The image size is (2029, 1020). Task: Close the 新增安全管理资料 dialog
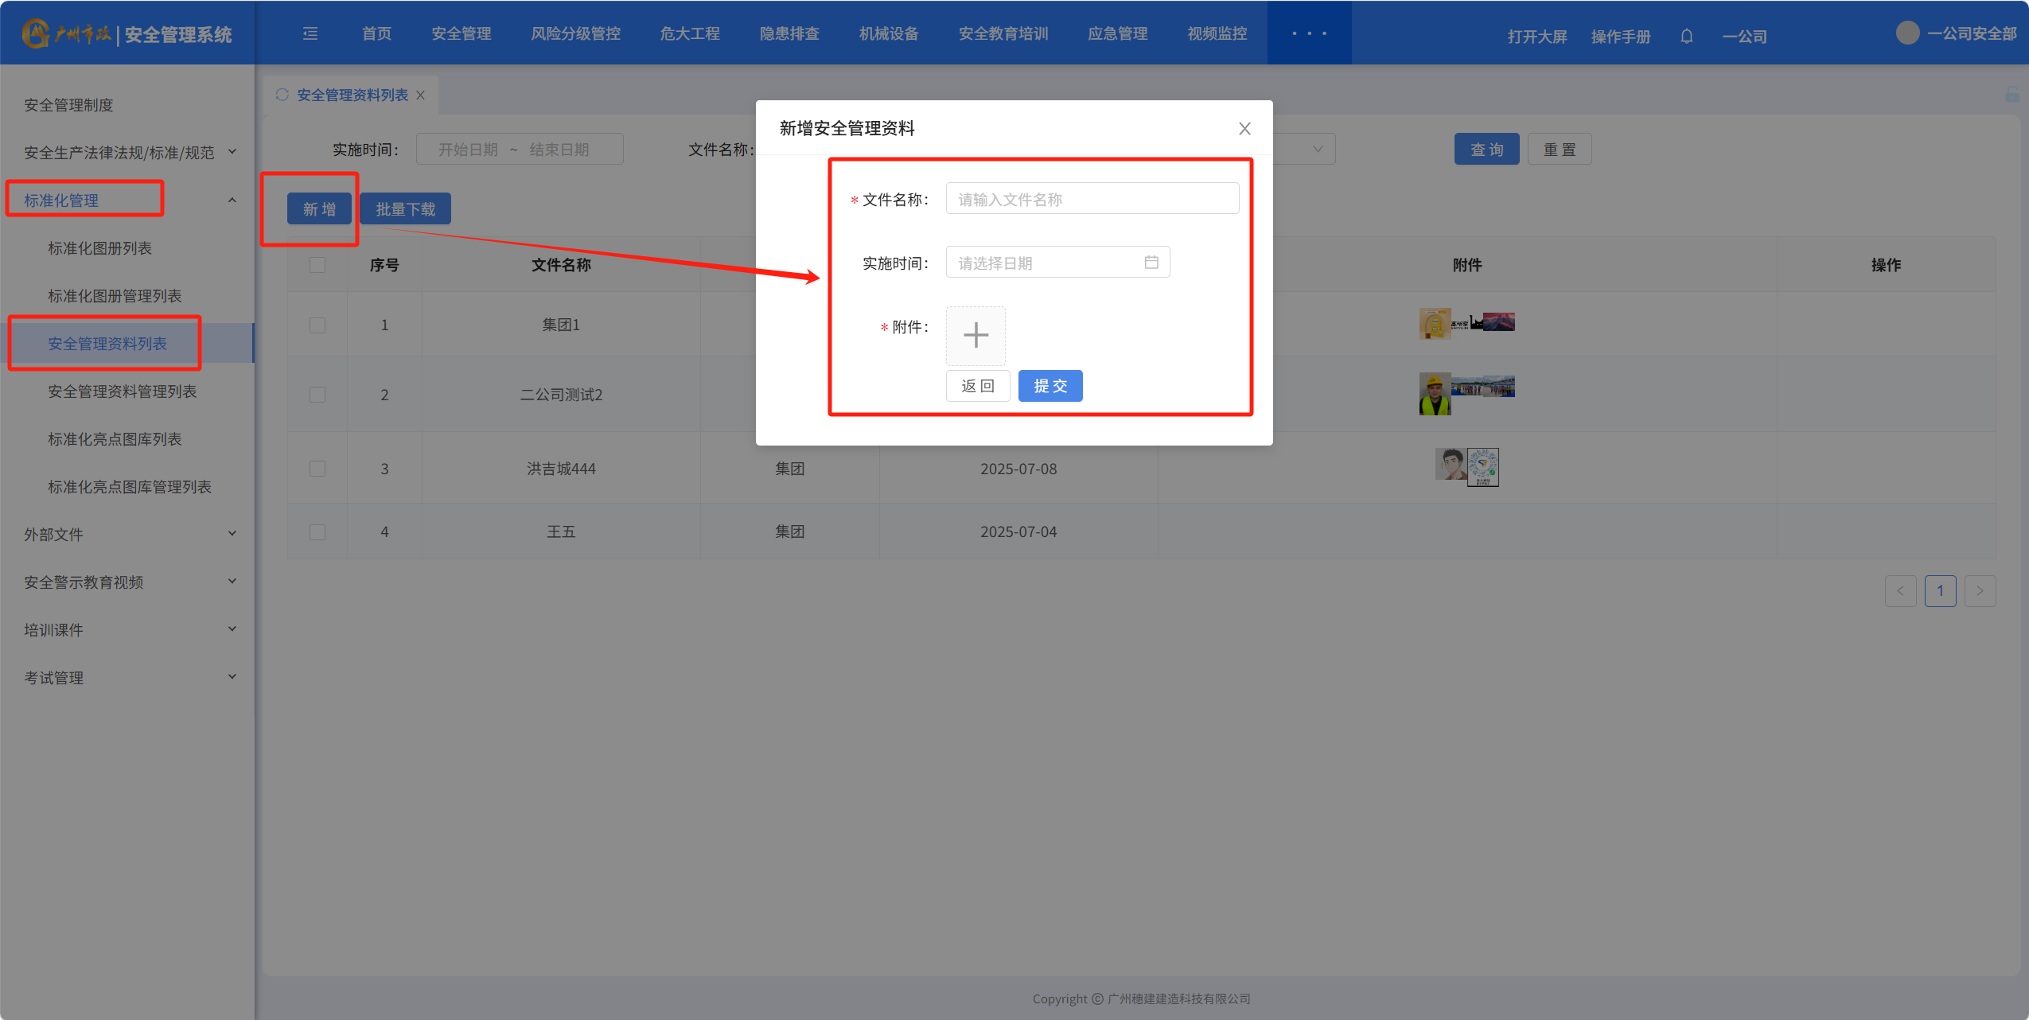pos(1244,129)
